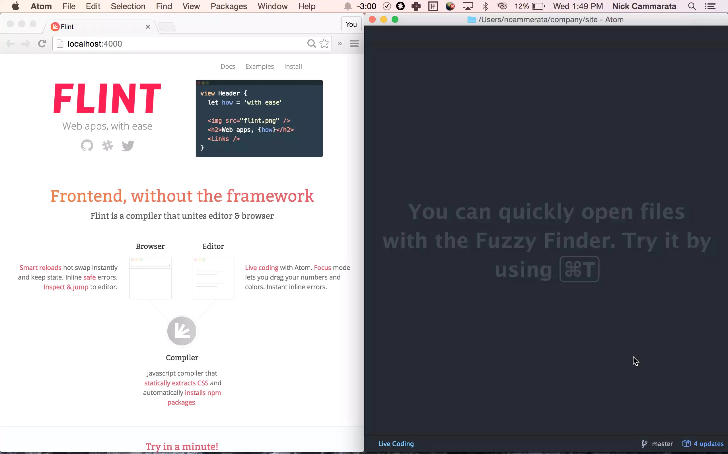The image size is (728, 454).
Task: Open Notification Center list icon
Action: tap(711, 6)
